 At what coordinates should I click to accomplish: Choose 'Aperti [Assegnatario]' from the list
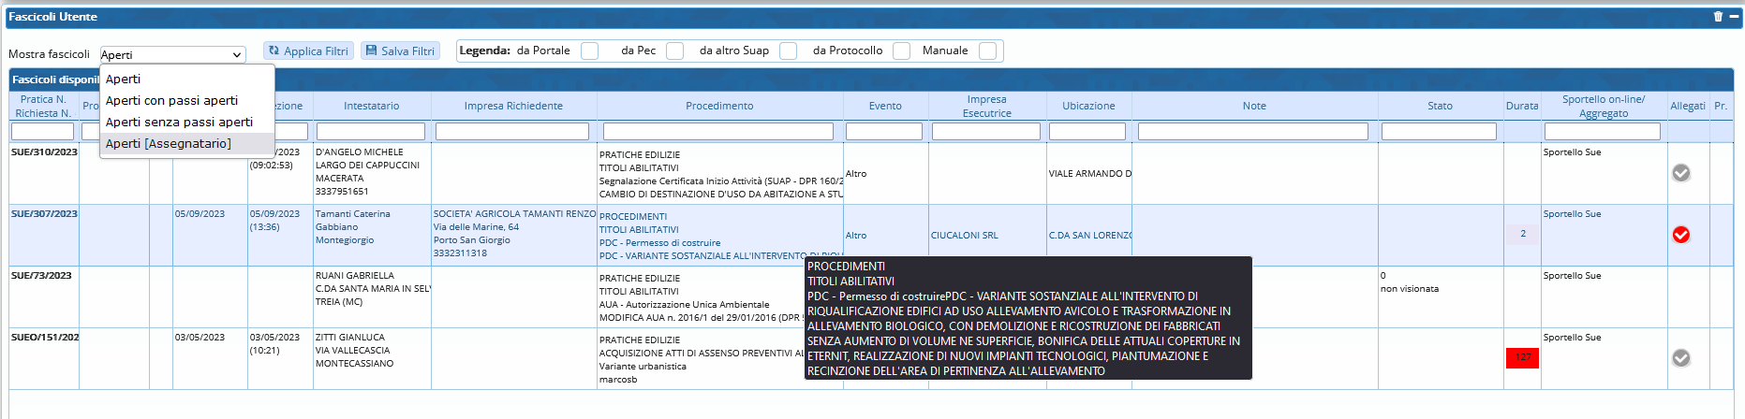pos(169,144)
